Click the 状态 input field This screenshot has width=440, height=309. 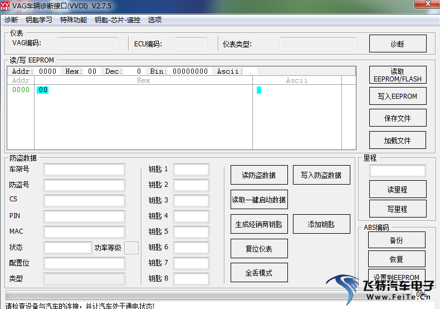click(68, 248)
